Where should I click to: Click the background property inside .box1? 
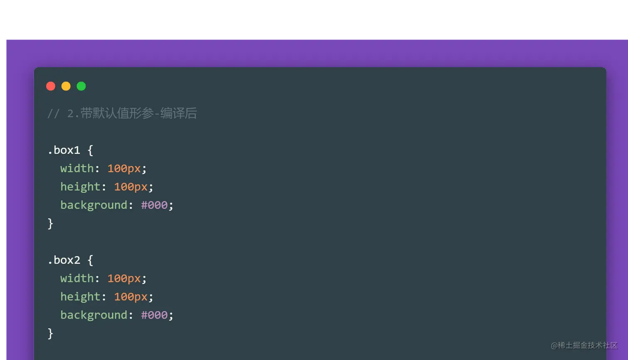93,205
